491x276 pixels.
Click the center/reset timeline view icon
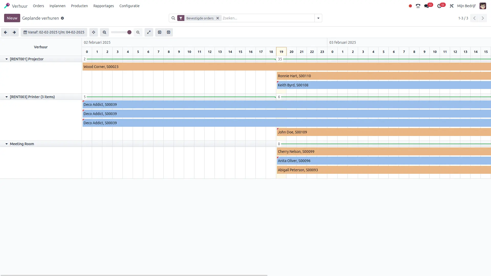pos(94,32)
